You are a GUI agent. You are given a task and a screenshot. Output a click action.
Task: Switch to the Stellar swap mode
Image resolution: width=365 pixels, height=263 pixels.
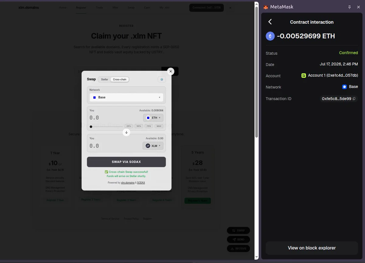(105, 79)
